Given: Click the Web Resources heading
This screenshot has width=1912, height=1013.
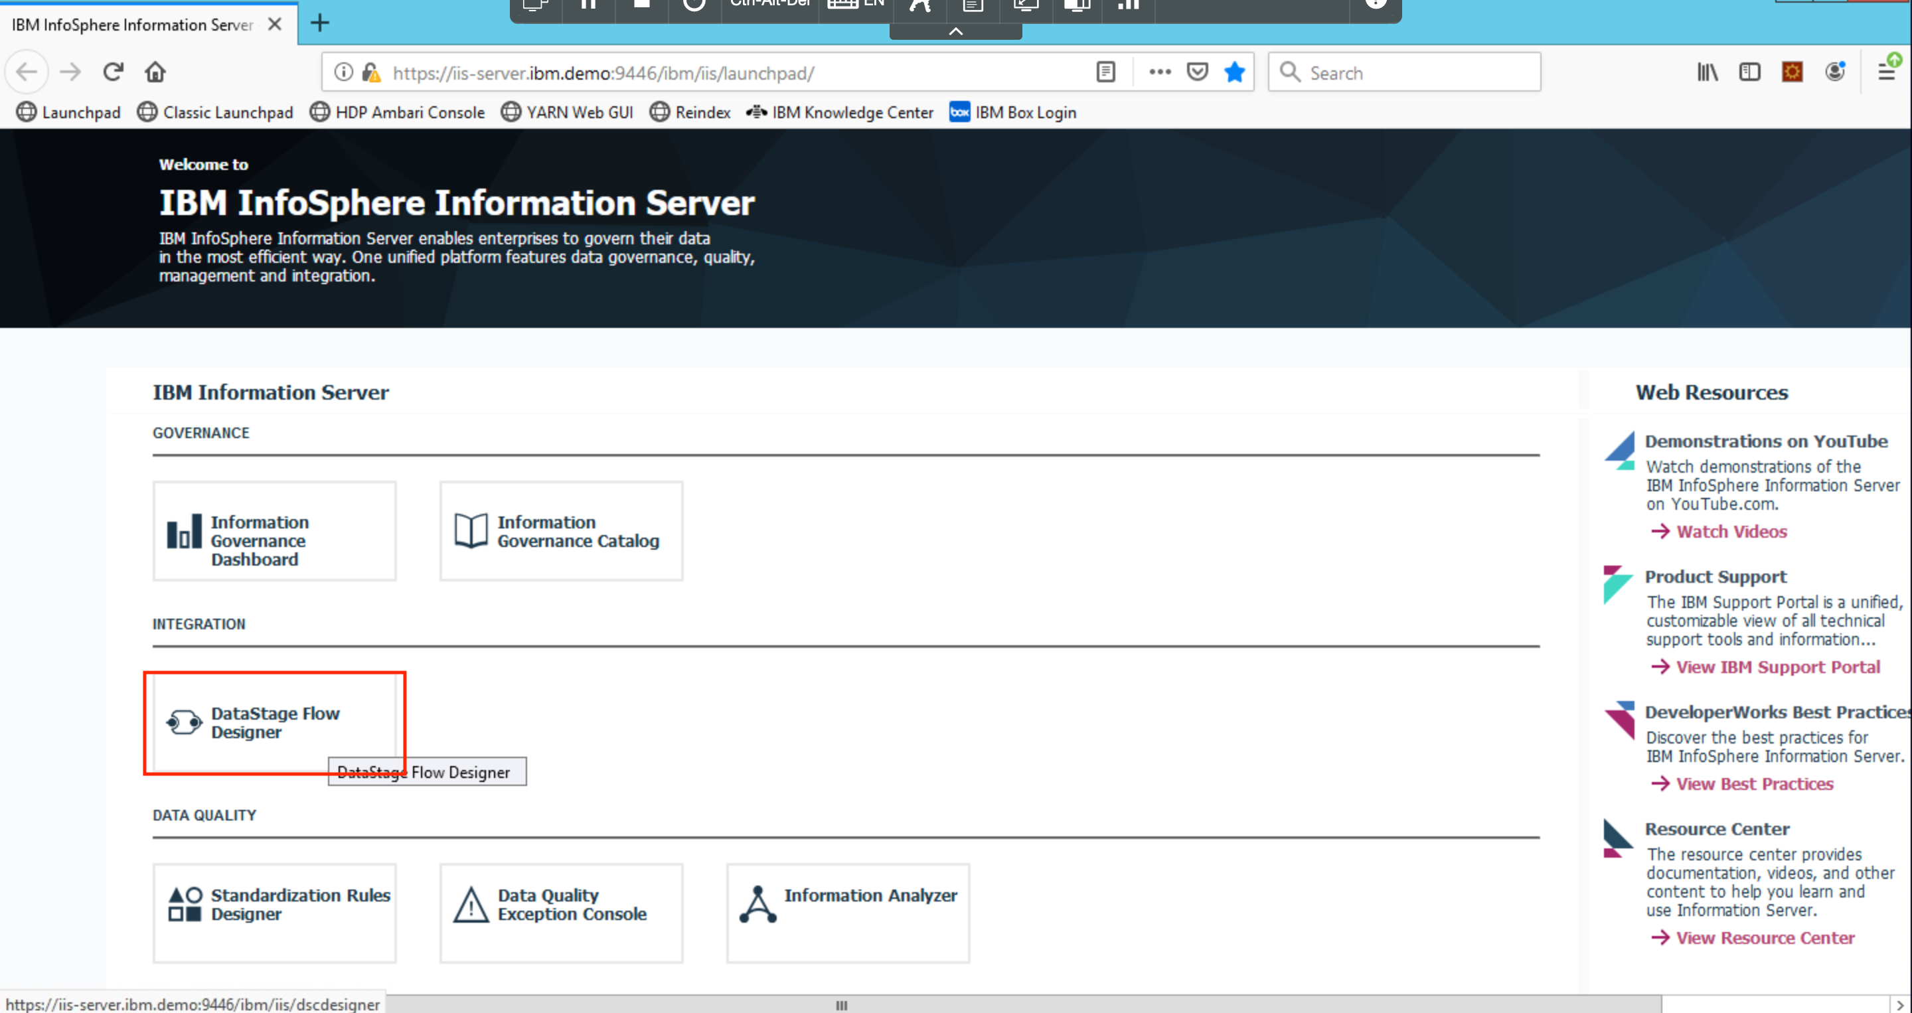Looking at the screenshot, I should click(1712, 392).
